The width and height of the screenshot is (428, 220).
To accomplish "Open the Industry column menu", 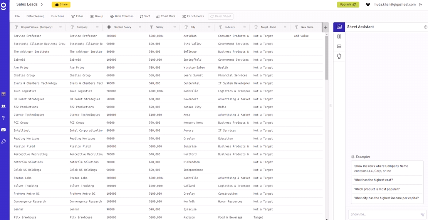I will (x=244, y=27).
